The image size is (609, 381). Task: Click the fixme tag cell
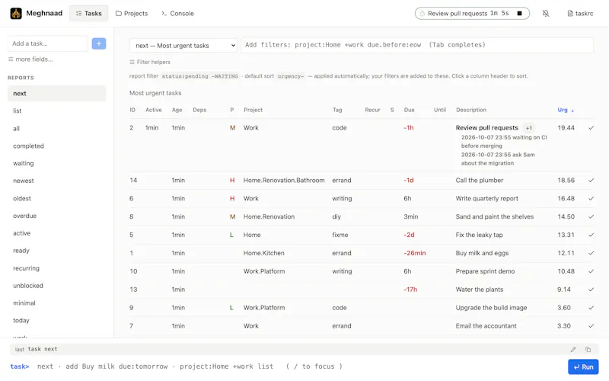point(340,235)
